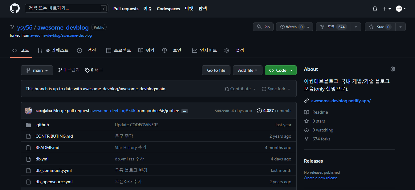Open the db.yml file
415x190 pixels.
(42, 159)
